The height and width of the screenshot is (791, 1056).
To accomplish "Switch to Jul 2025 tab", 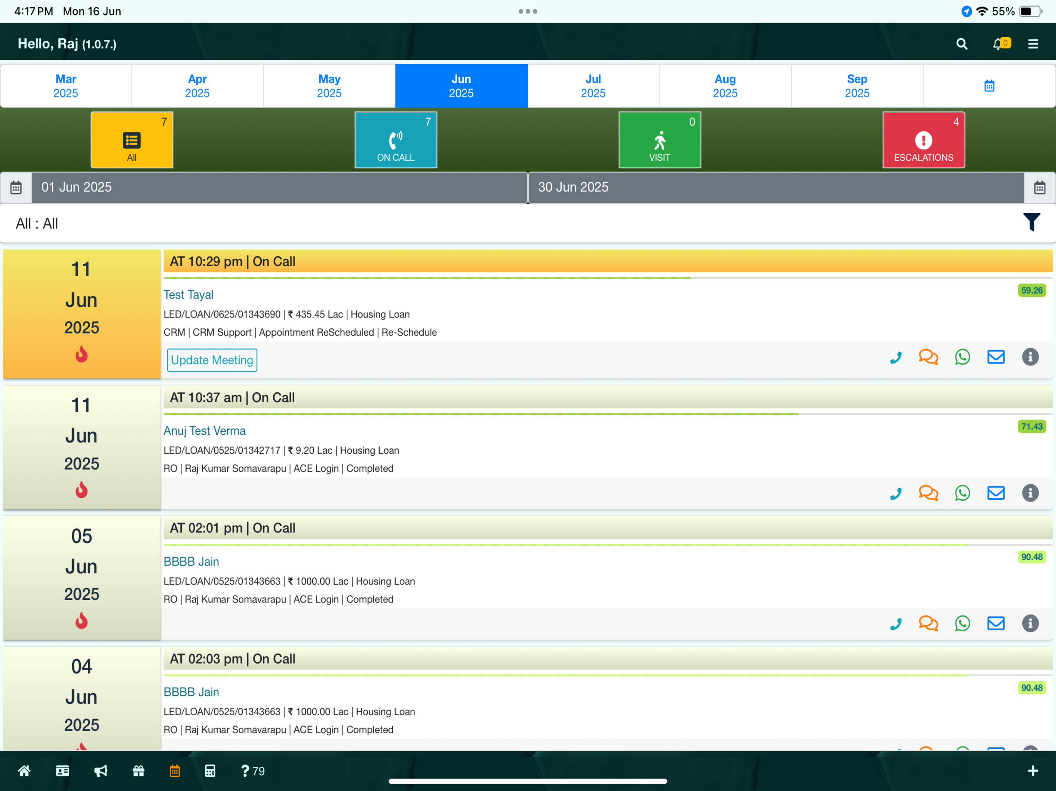I will click(x=593, y=86).
